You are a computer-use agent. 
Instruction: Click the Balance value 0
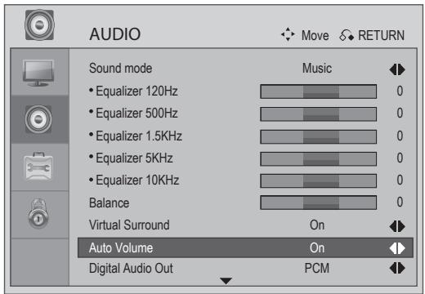point(400,202)
